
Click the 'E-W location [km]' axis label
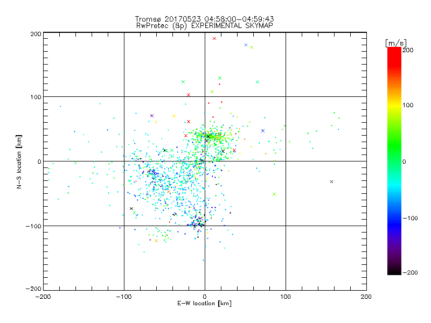click(204, 304)
